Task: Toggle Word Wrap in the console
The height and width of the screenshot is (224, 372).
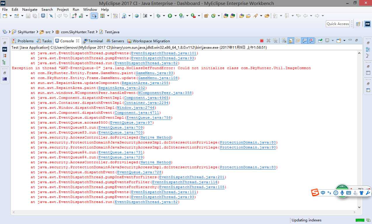Action: coord(298,41)
